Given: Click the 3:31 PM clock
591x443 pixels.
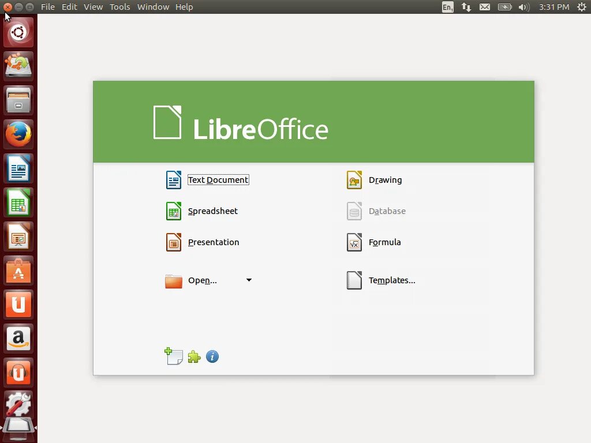Looking at the screenshot, I should [554, 7].
